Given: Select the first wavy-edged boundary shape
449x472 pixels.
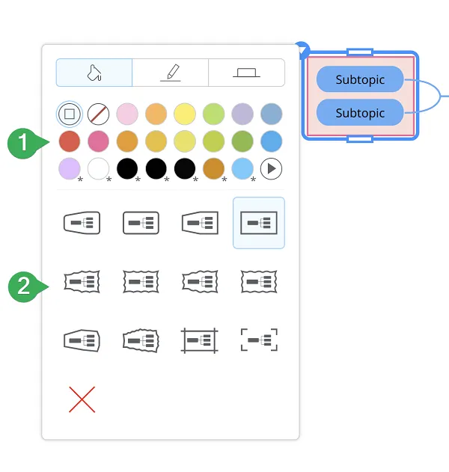Looking at the screenshot, I should pos(82,282).
